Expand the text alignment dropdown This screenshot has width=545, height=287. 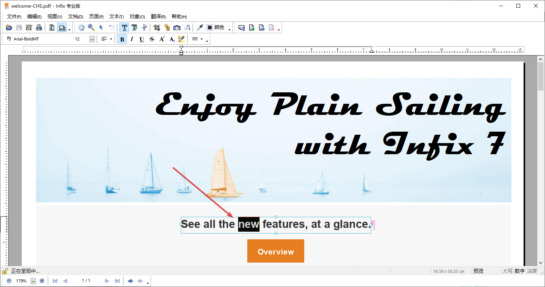coord(111,39)
